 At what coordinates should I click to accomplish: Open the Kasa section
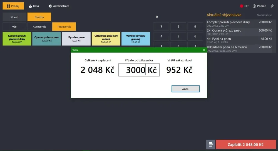[34, 6]
